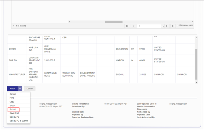
Task: Click the gray Cancel button
Action: 30,89
